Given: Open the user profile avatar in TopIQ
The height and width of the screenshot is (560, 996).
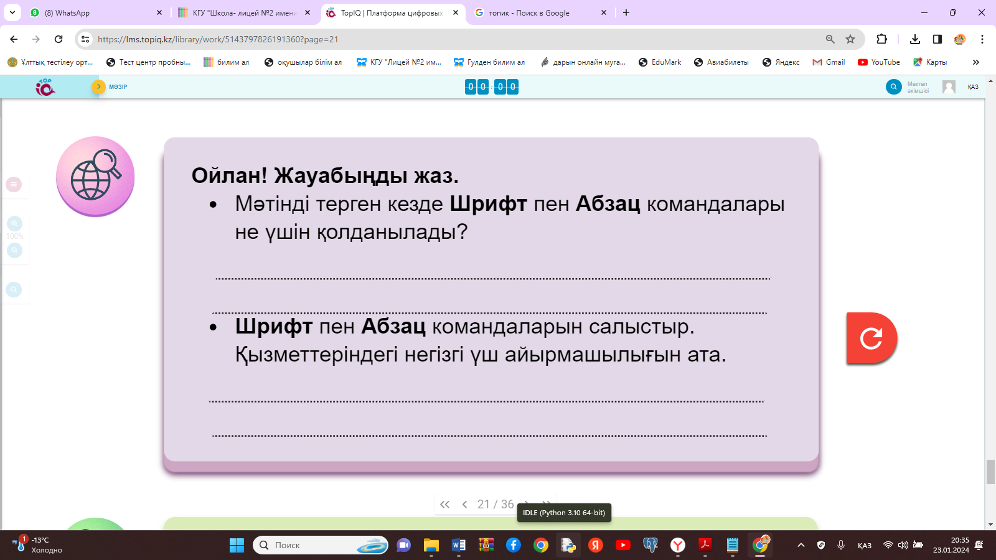Looking at the screenshot, I should (949, 86).
